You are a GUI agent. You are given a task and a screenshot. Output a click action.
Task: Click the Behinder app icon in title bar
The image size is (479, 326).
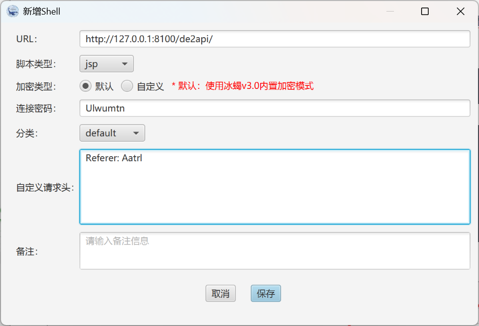click(13, 11)
